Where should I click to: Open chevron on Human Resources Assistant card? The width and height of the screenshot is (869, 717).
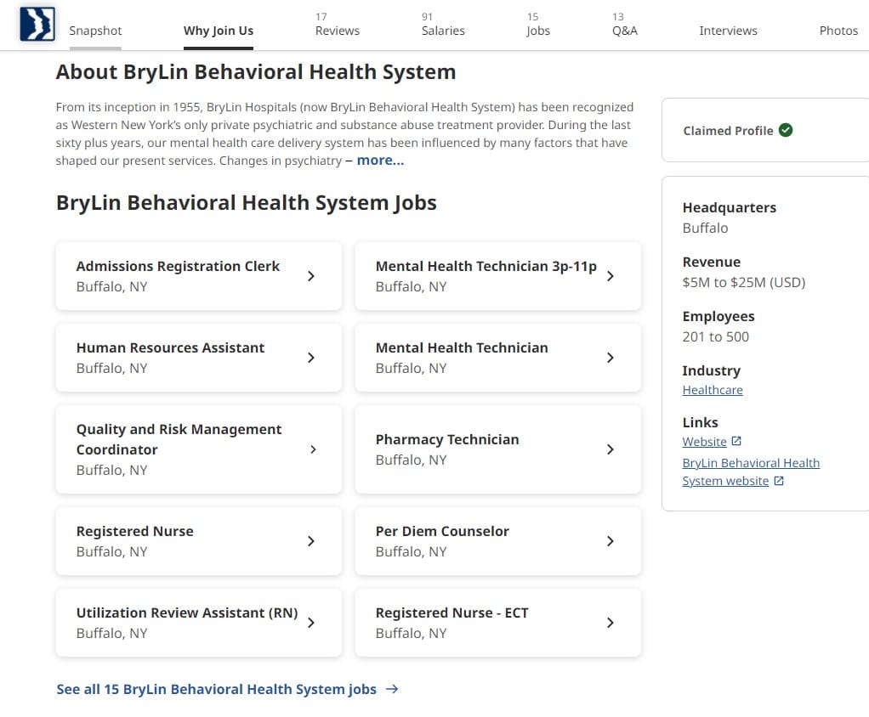coord(311,357)
